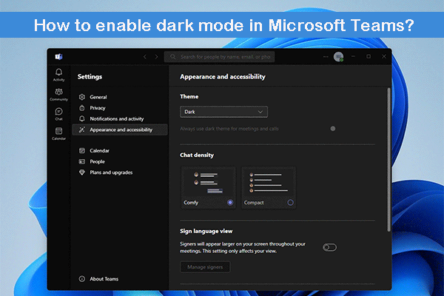This screenshot has width=444, height=296.
Task: Click the settings pane vertical scrollbar
Action: 388,160
